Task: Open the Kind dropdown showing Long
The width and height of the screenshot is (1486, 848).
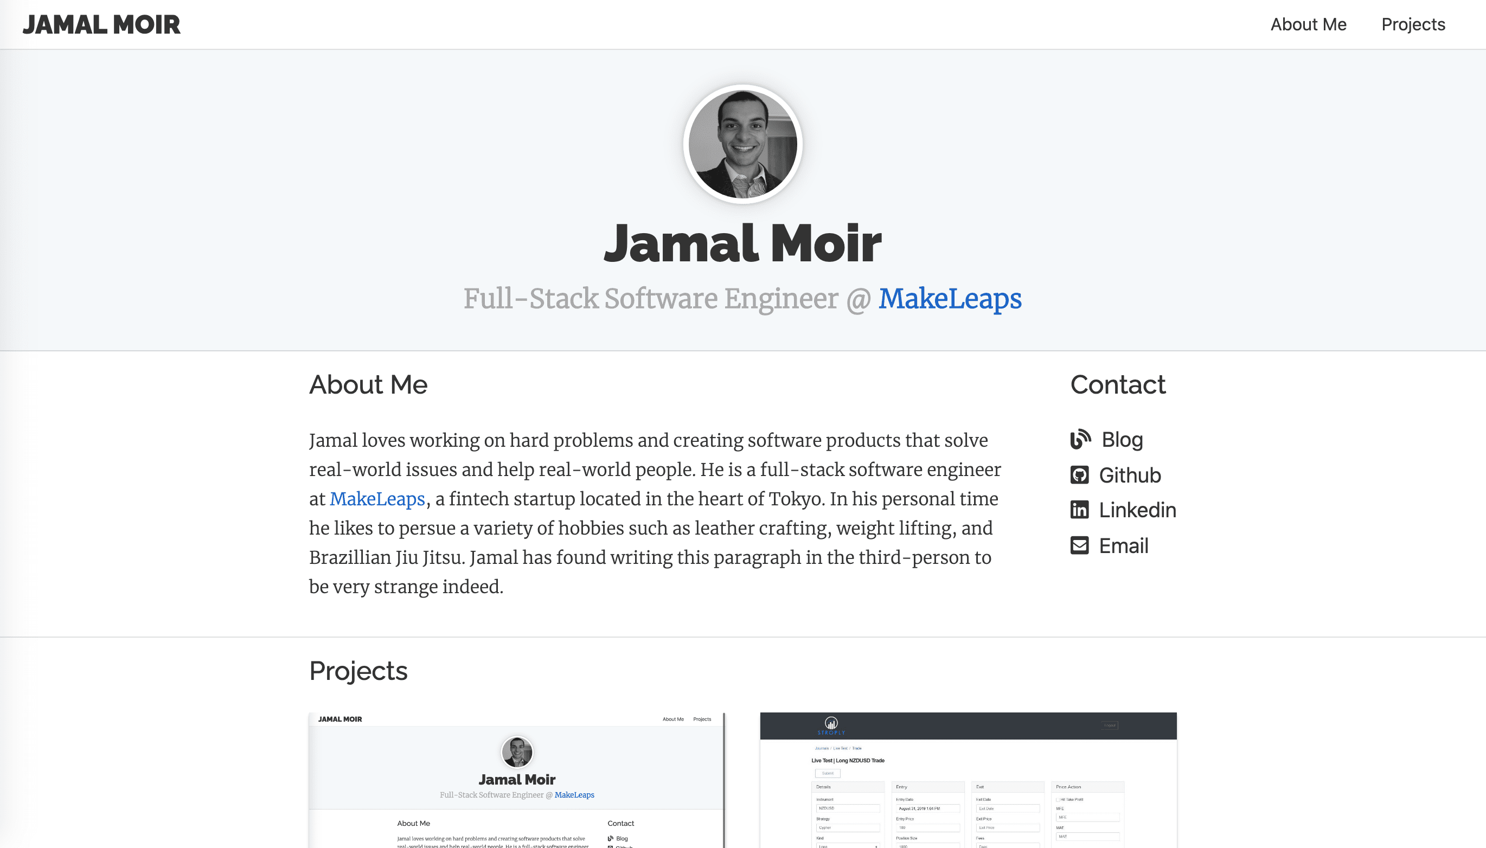Action: [848, 845]
